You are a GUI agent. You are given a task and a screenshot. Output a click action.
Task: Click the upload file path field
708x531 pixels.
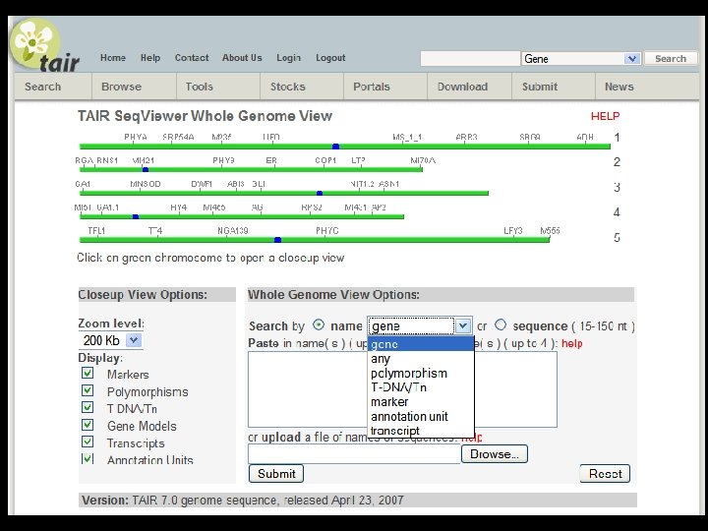pos(354,453)
